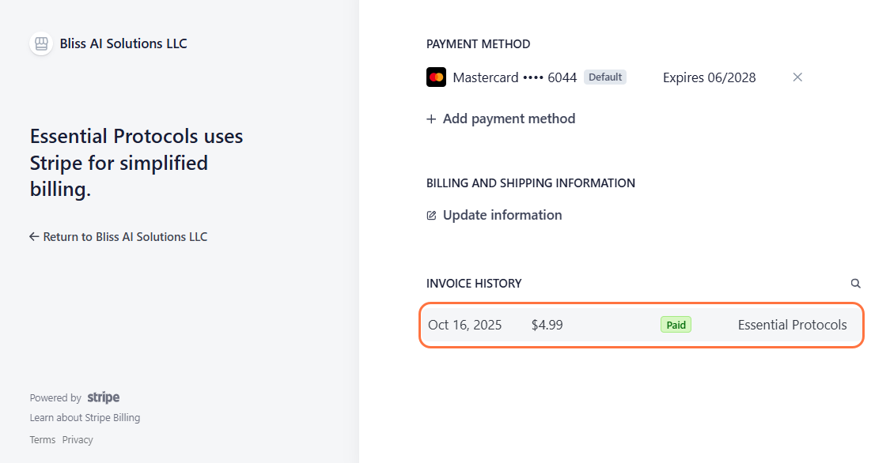
Task: Open the Privacy link
Action: 78,440
